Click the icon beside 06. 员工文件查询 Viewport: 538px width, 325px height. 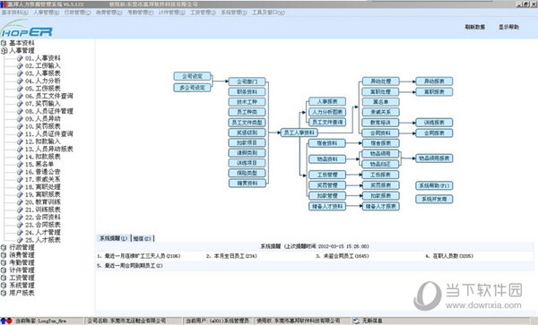pos(20,96)
